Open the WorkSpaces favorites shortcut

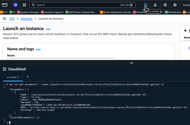pyautogui.click(x=173, y=12)
